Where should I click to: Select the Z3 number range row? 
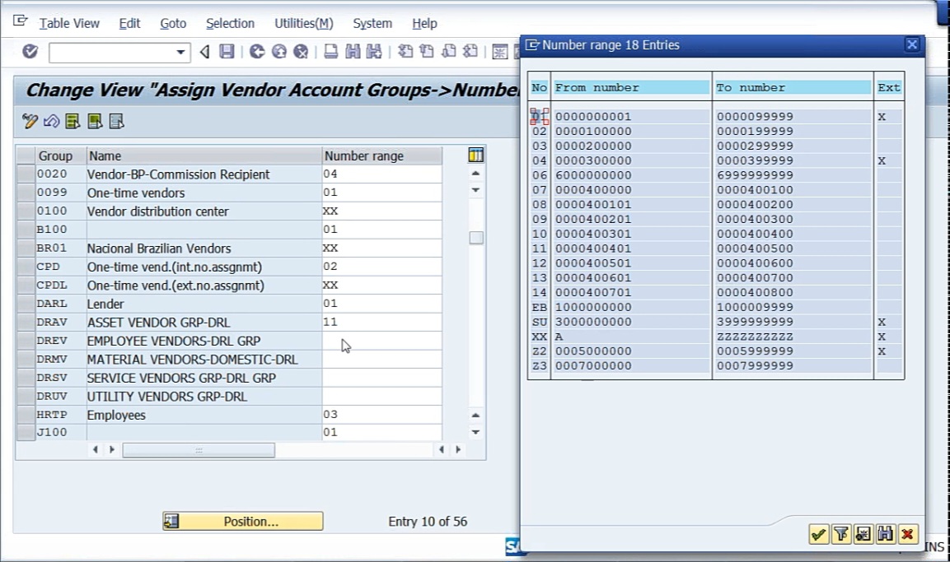(x=715, y=366)
